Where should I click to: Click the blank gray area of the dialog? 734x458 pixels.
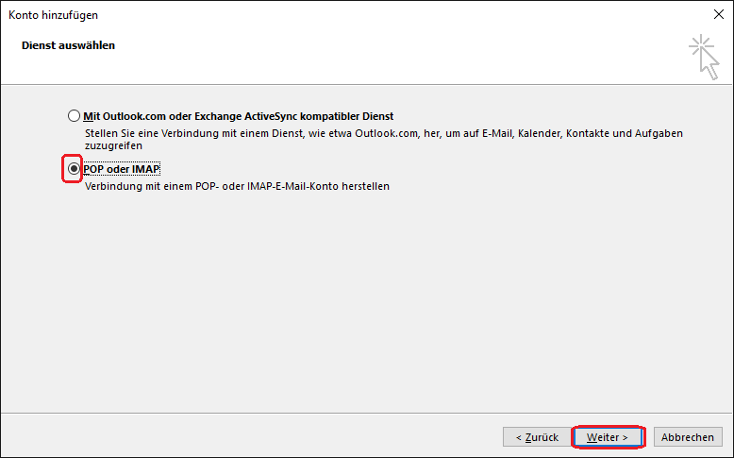pyautogui.click(x=367, y=300)
